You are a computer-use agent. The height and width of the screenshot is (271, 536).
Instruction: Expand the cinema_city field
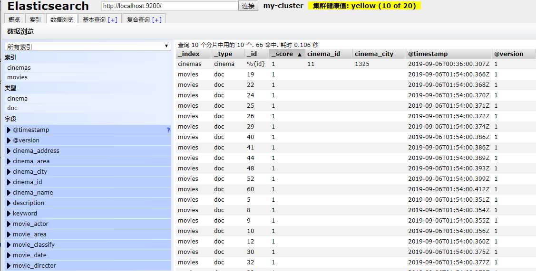(9, 172)
